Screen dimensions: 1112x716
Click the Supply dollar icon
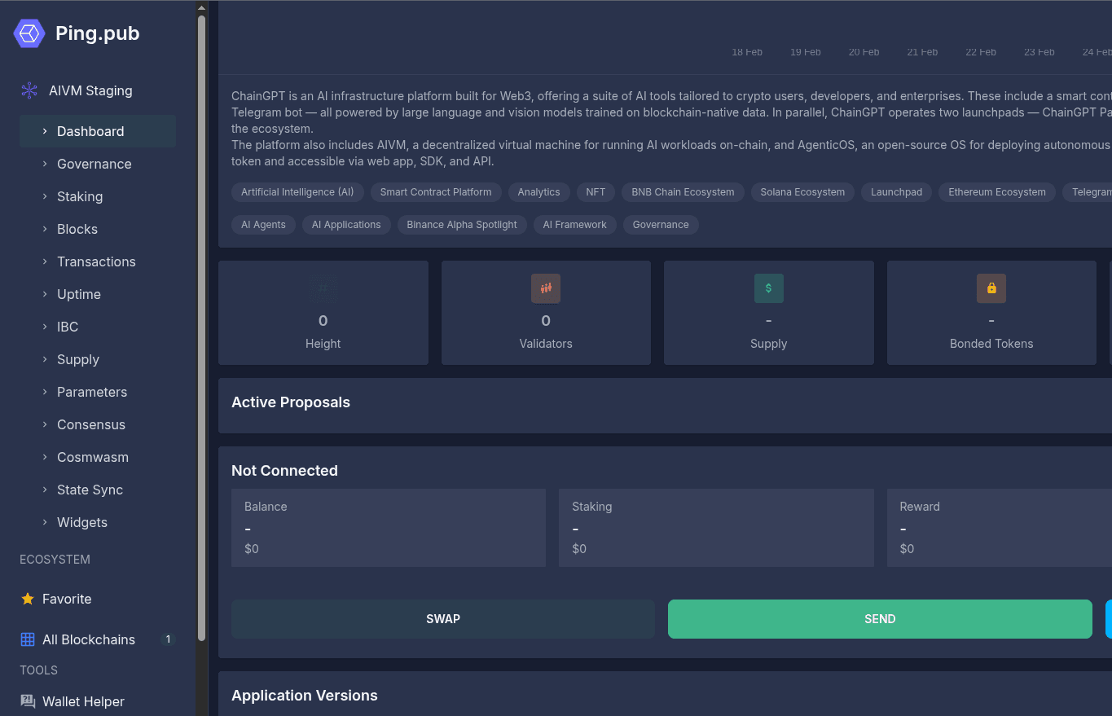769,288
